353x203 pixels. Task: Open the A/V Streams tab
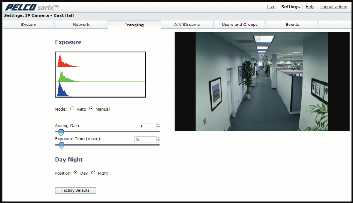[x=187, y=24]
